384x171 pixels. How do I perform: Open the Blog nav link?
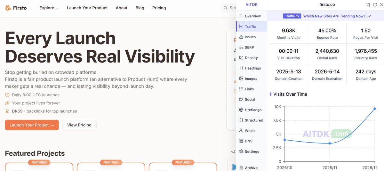pos(140,8)
